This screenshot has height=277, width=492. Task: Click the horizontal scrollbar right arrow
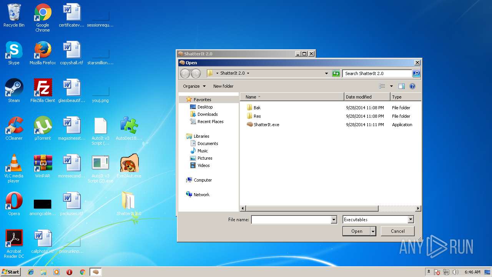click(x=418, y=209)
